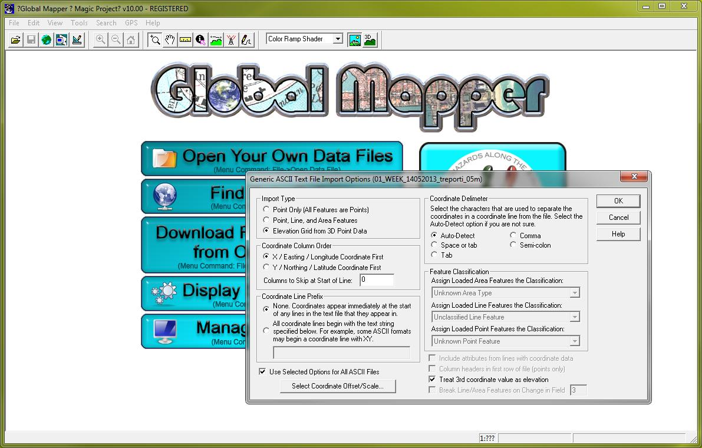The width and height of the screenshot is (702, 448).
Task: Click the screen capture toolbar icon
Action: coord(61,40)
